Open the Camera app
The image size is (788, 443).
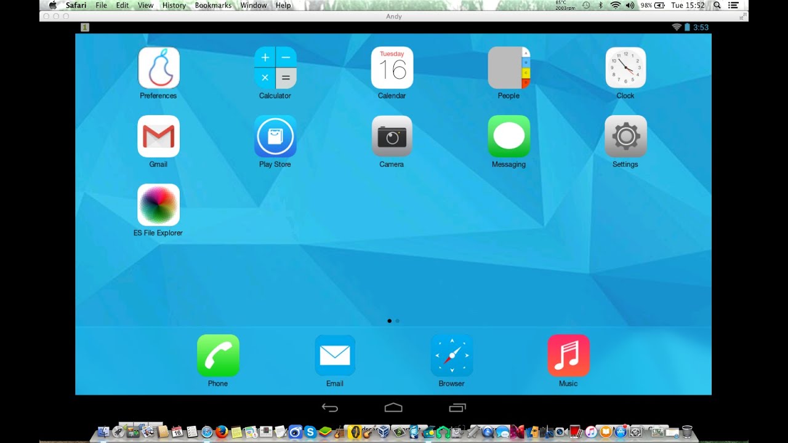(392, 136)
